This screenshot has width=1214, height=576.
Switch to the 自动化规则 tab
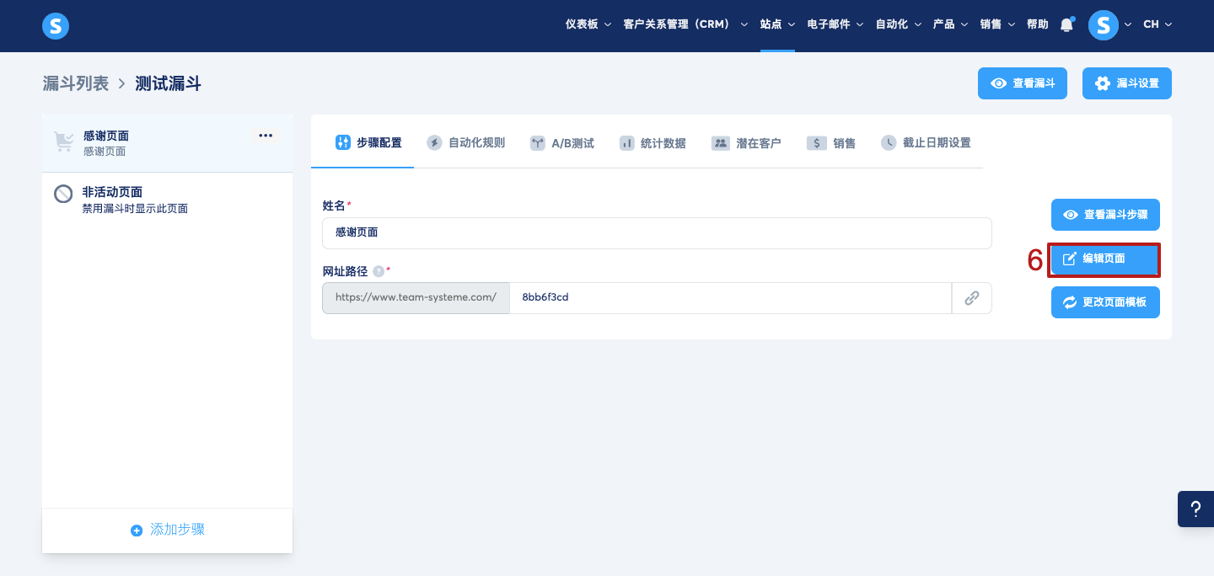(465, 143)
